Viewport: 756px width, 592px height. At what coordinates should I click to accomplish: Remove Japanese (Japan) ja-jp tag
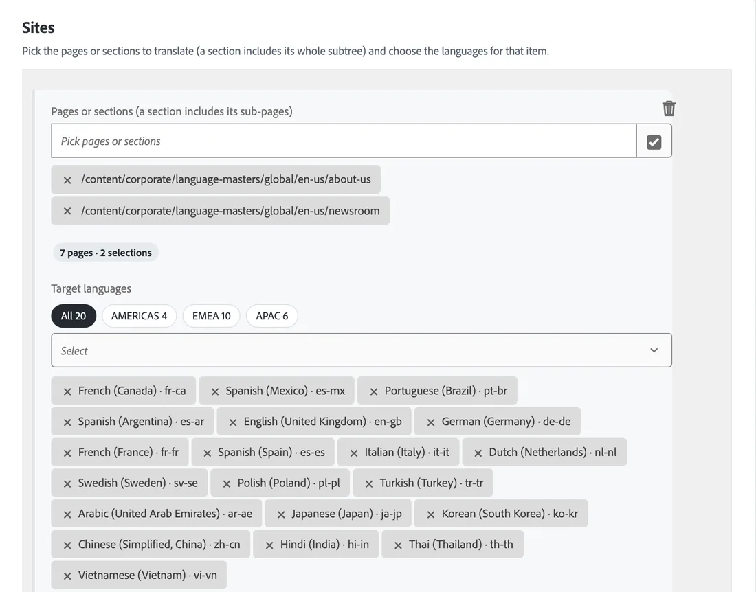pyautogui.click(x=281, y=515)
